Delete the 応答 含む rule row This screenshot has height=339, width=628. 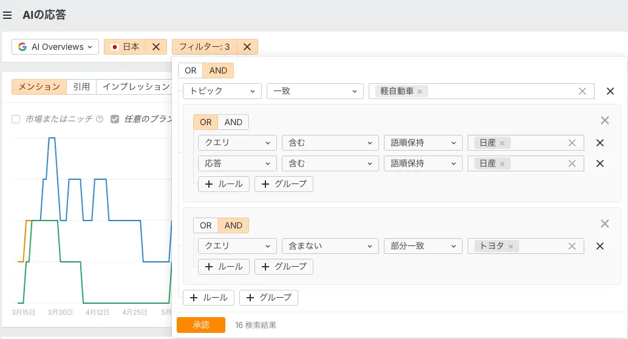click(x=599, y=163)
